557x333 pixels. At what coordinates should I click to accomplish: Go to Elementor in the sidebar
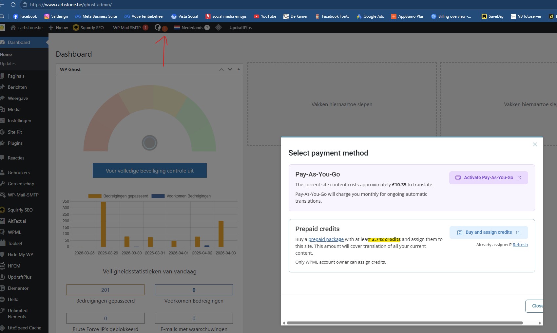(x=18, y=288)
